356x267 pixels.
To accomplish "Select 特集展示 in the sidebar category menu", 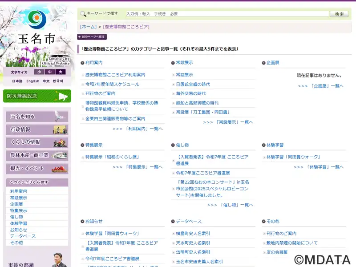I will tap(19, 210).
